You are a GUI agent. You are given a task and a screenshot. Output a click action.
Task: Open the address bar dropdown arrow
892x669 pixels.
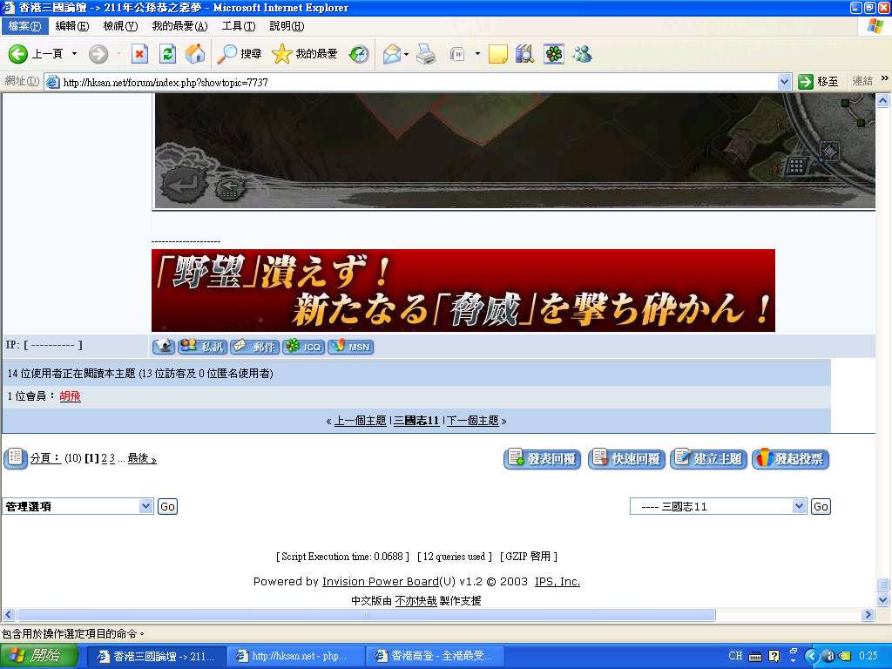coord(785,82)
